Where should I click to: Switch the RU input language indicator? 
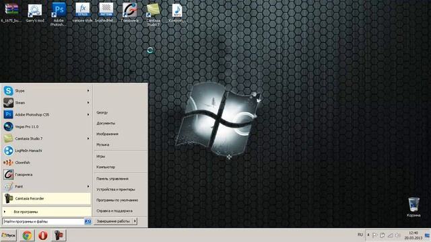(360, 235)
